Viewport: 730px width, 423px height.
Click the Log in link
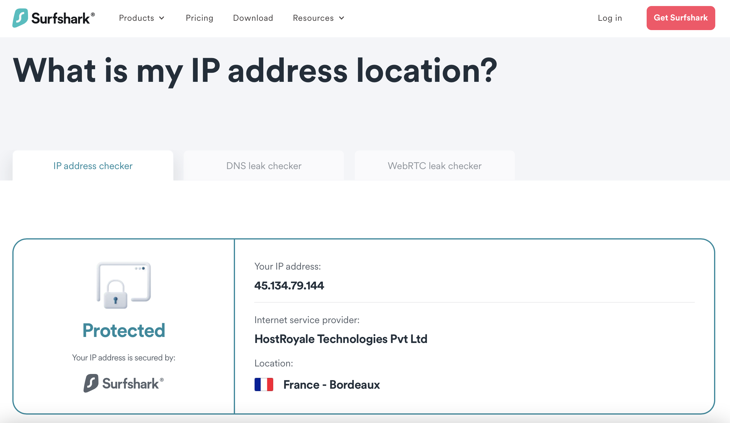click(610, 18)
